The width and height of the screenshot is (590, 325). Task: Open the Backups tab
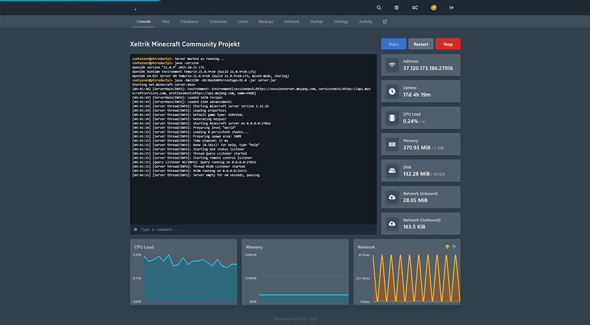(x=265, y=22)
